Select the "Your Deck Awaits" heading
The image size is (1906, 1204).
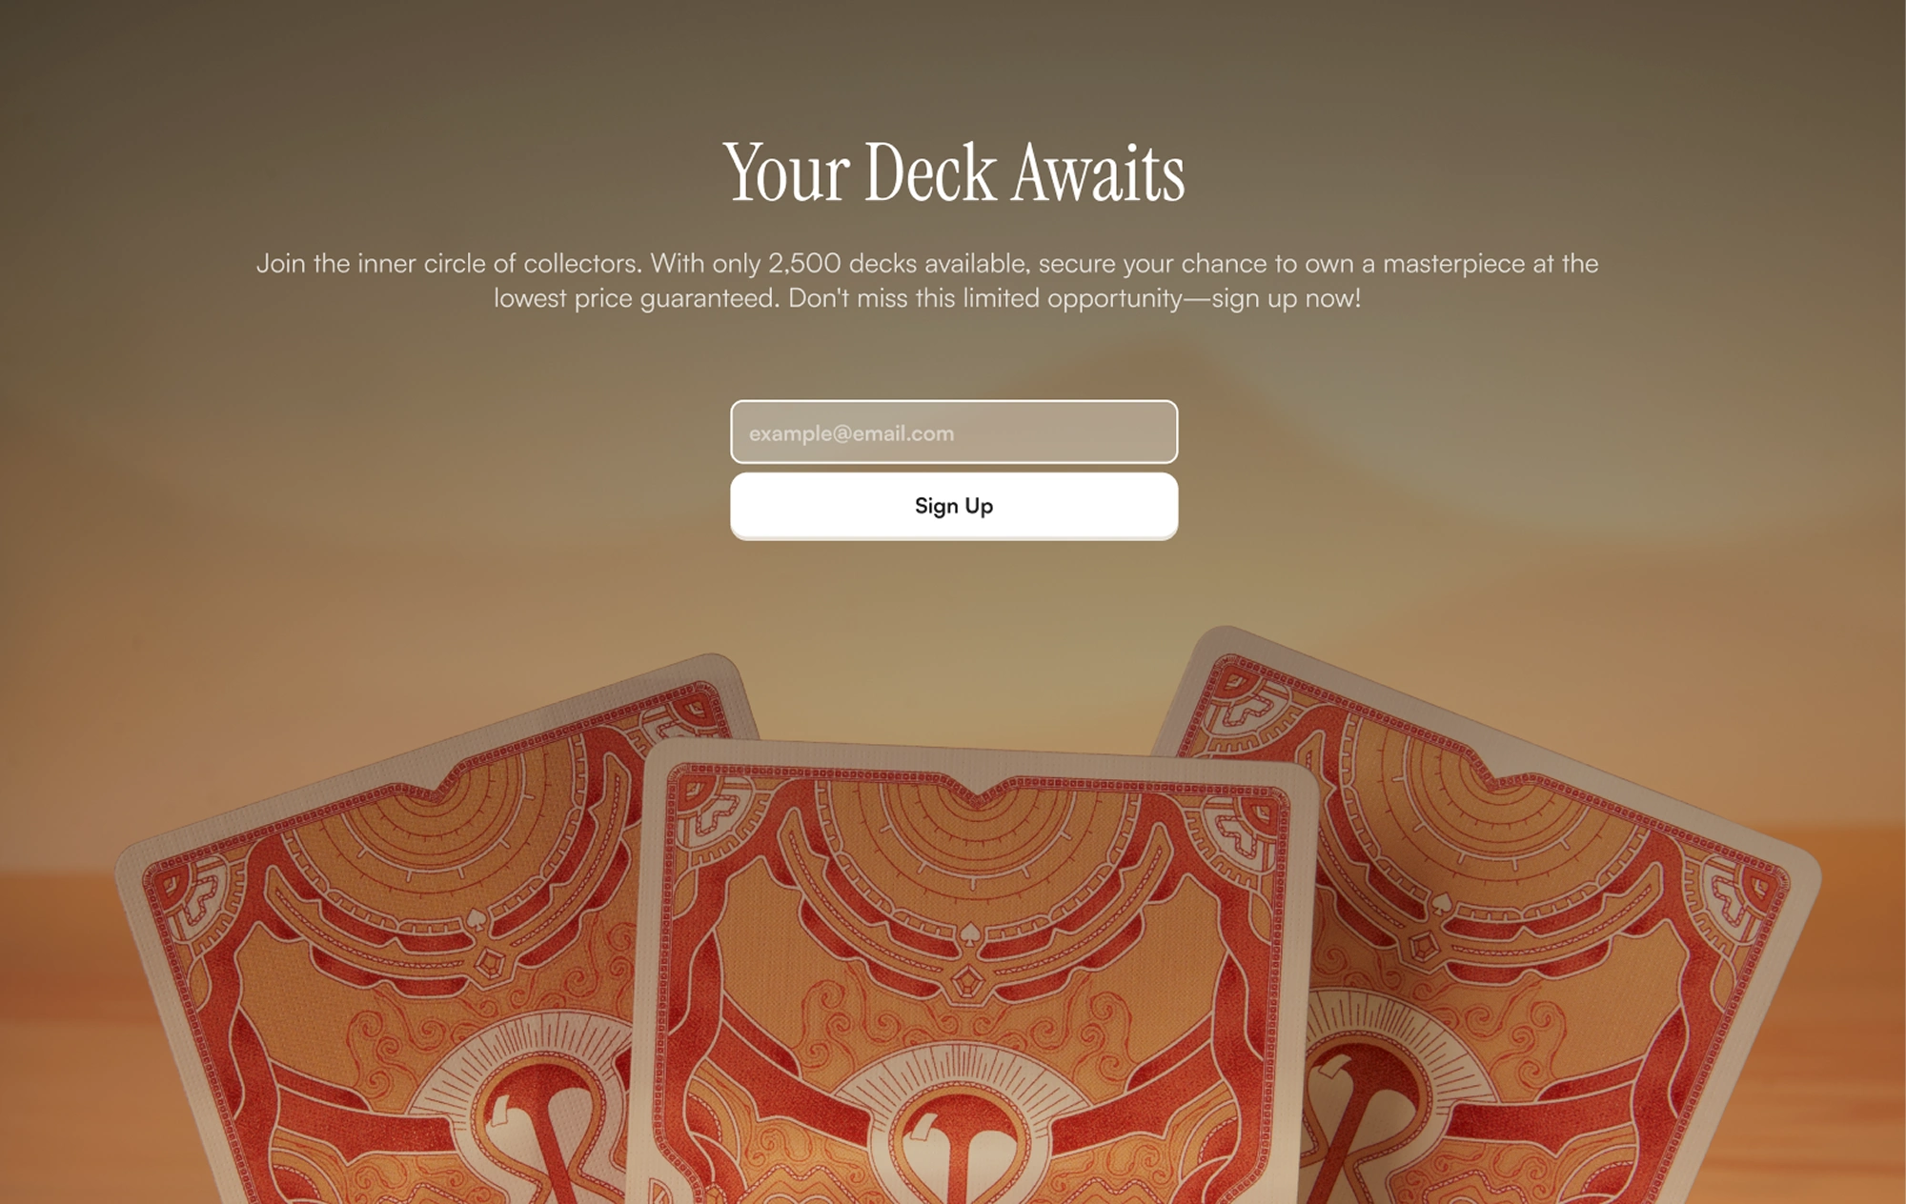pyautogui.click(x=954, y=172)
